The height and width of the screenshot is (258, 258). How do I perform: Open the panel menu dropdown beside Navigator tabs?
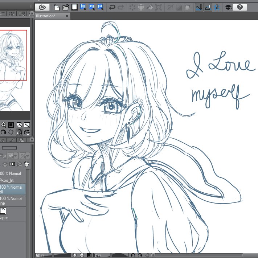pyautogui.click(x=32, y=13)
